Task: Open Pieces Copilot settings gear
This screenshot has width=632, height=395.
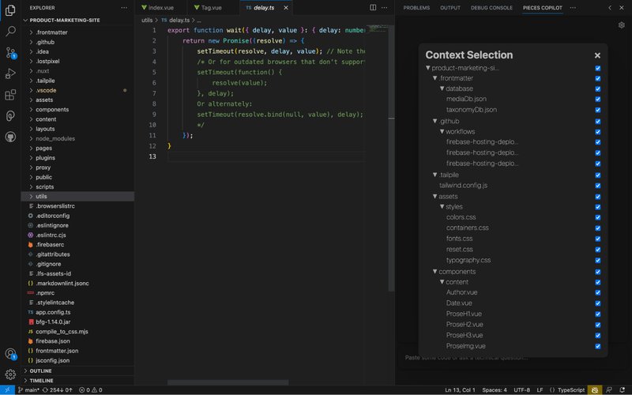Action: point(622,25)
